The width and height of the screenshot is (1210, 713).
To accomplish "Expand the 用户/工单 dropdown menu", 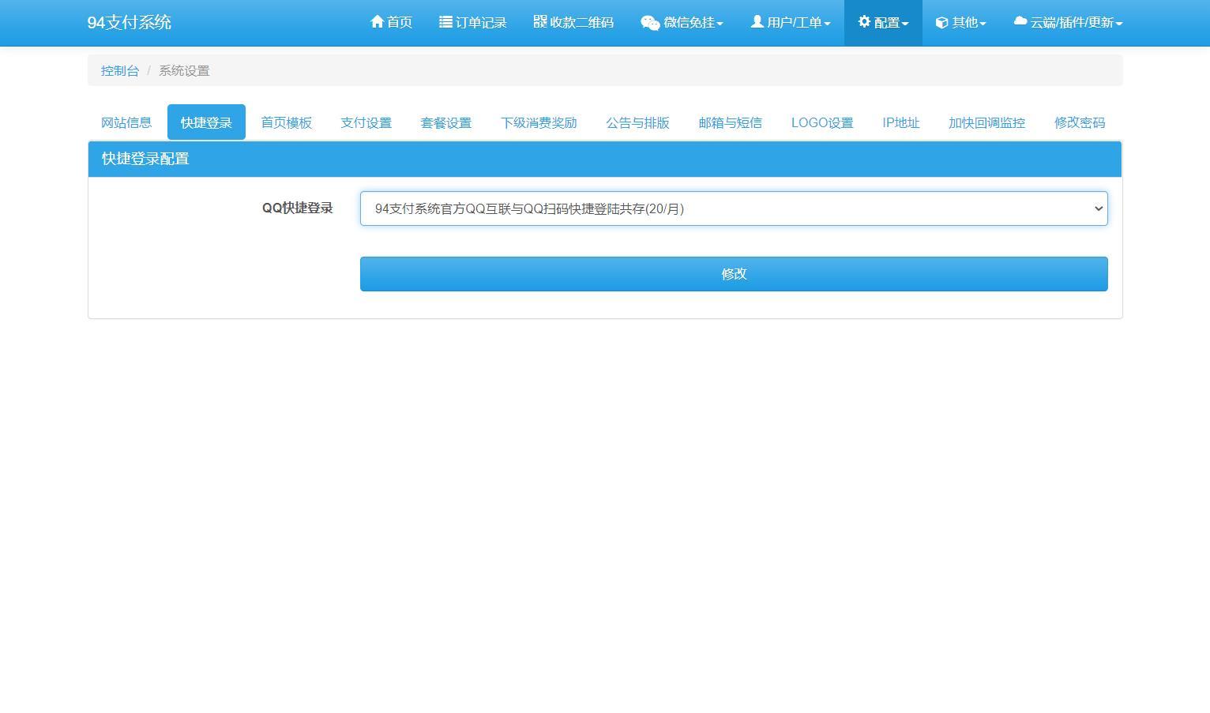I will tap(790, 22).
